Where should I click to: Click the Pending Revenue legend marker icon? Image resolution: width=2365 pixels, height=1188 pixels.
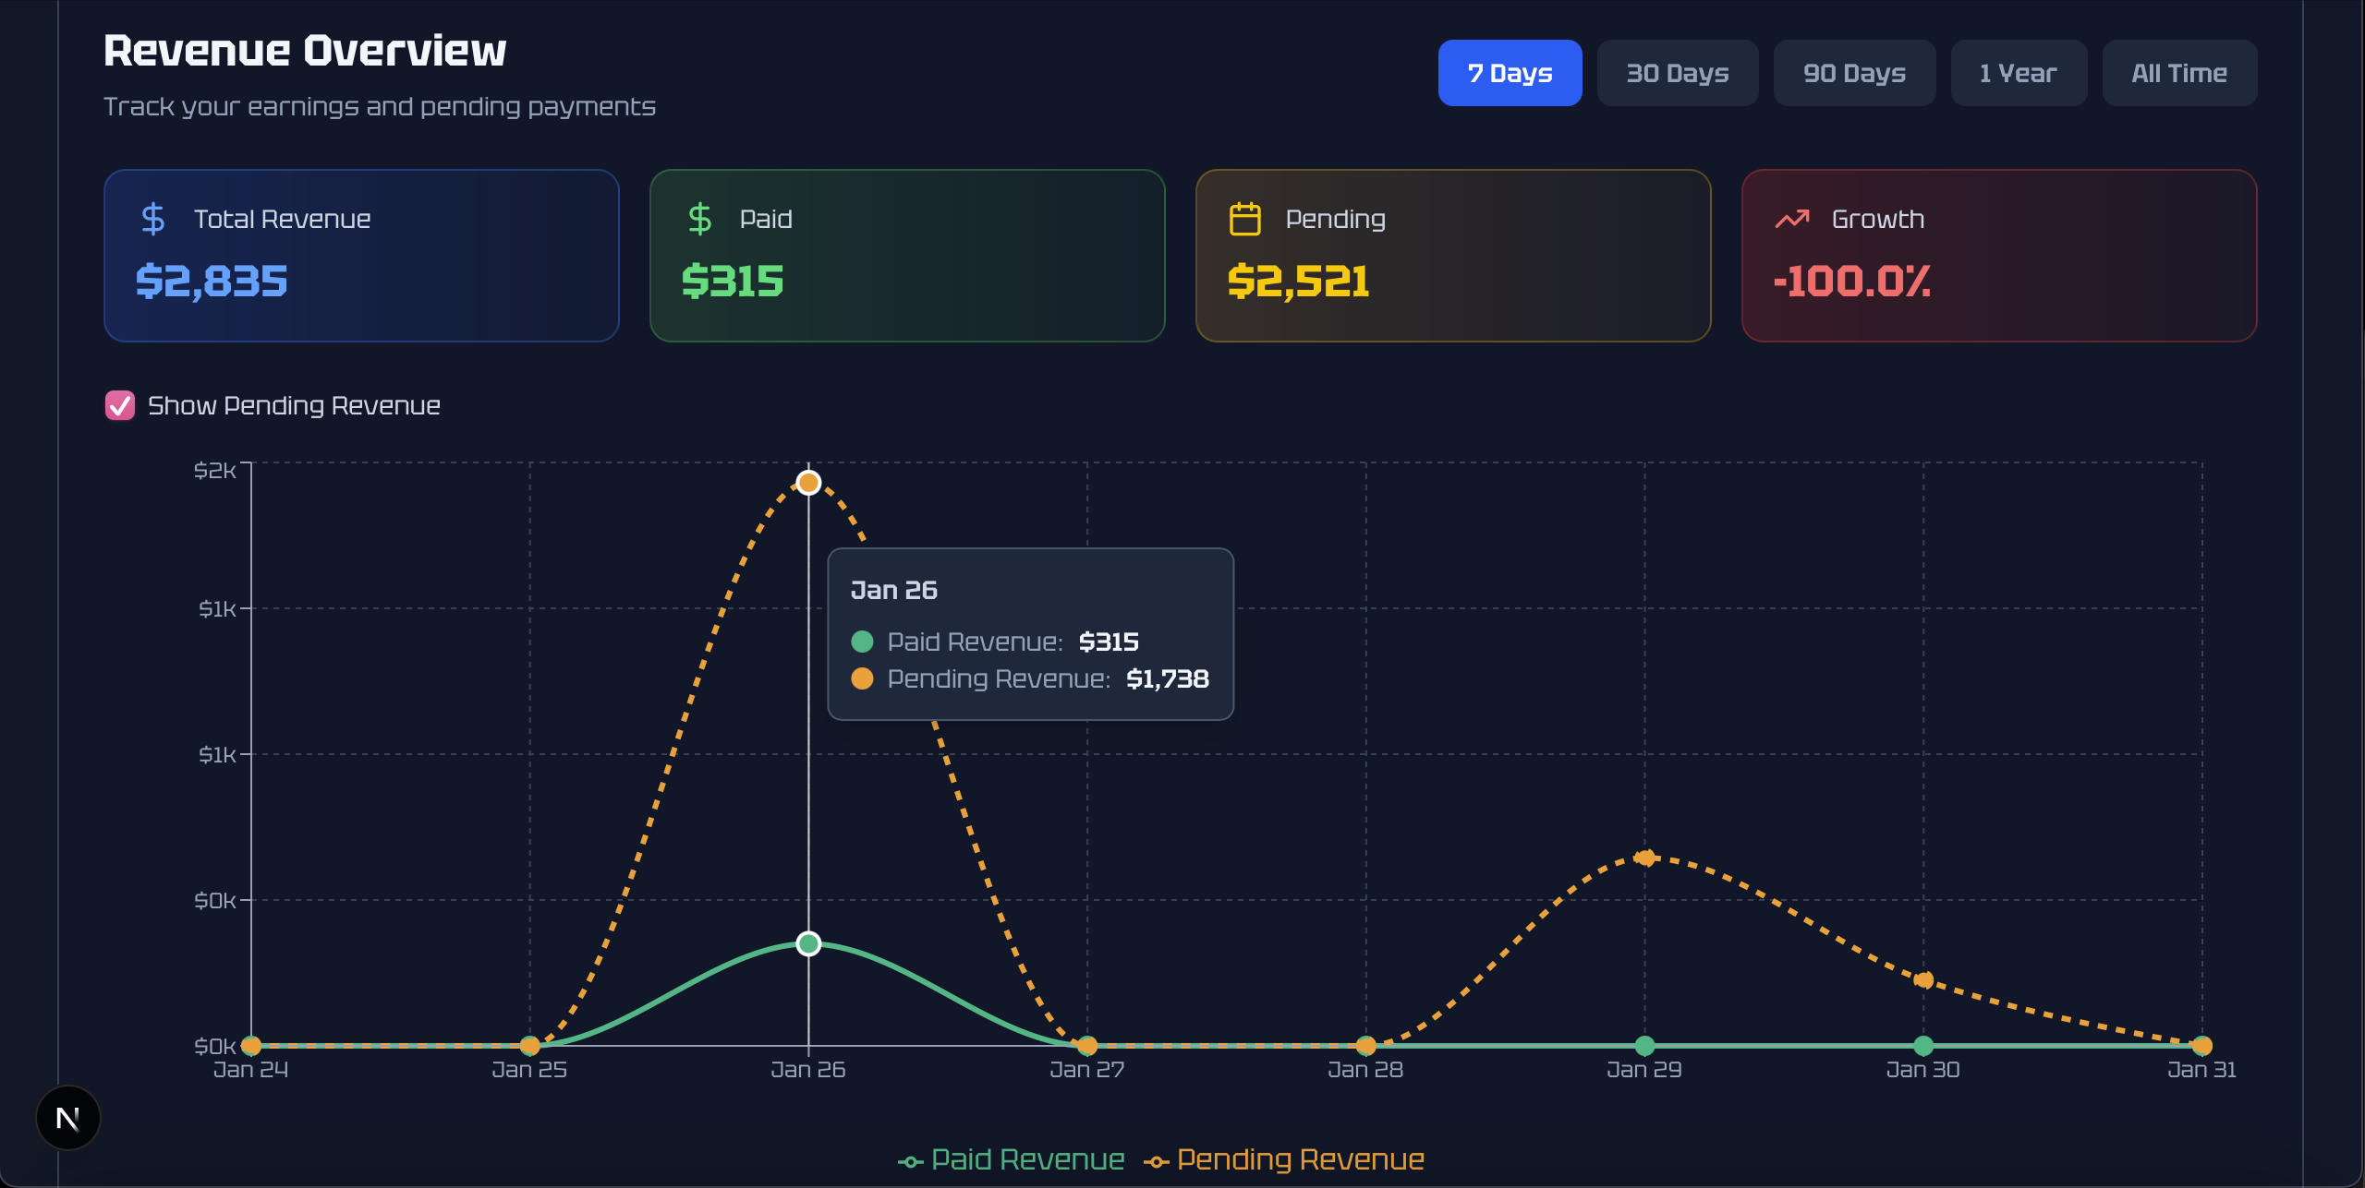pyautogui.click(x=1157, y=1161)
